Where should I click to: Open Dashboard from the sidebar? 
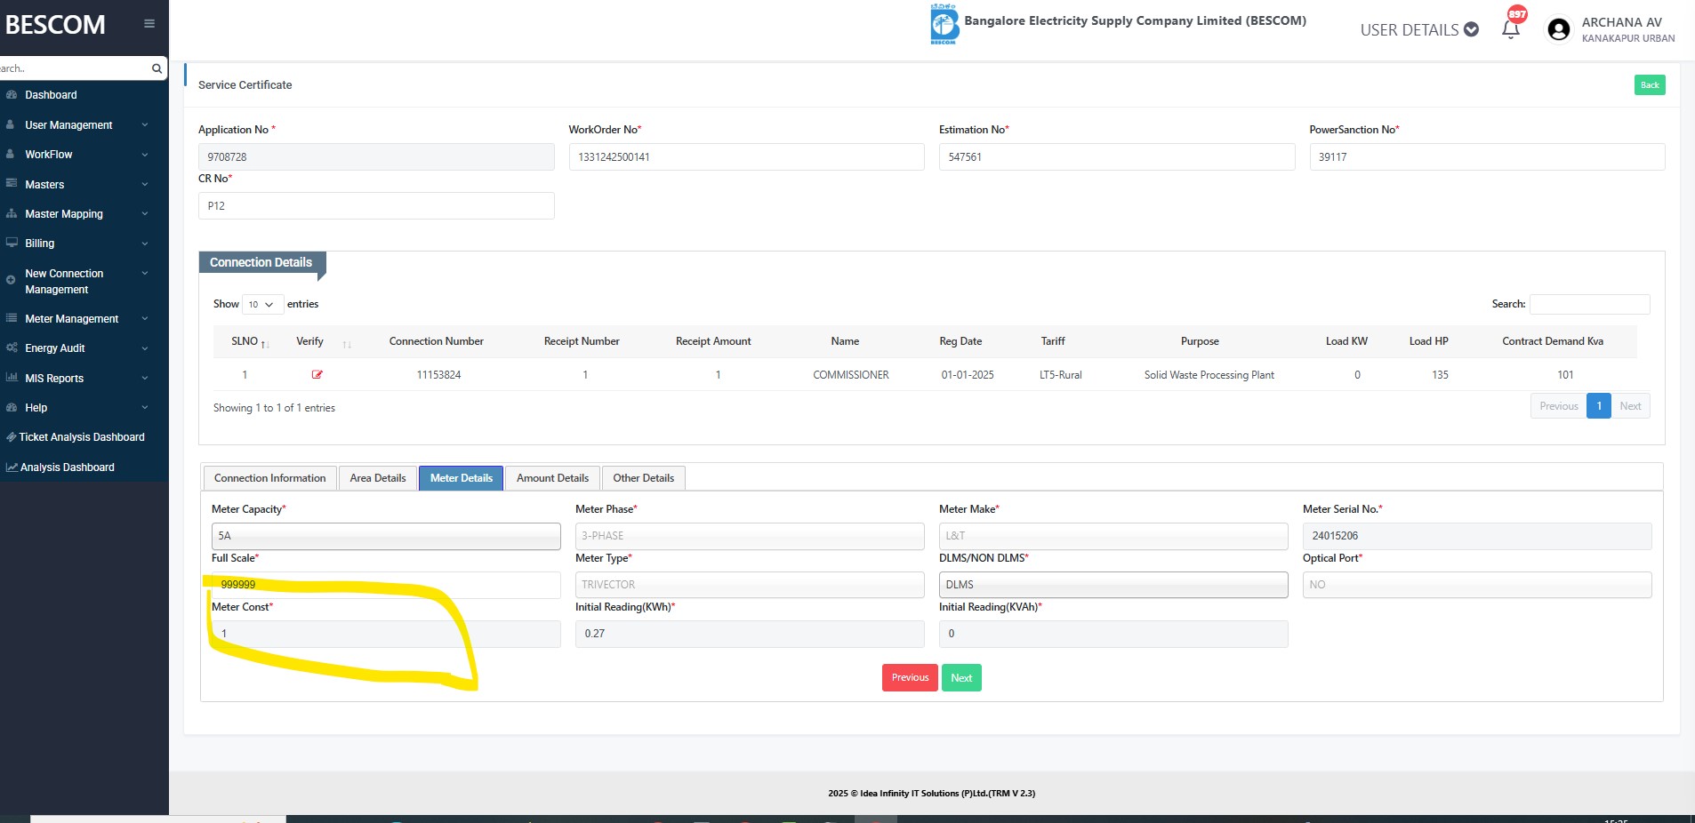pyautogui.click(x=51, y=95)
